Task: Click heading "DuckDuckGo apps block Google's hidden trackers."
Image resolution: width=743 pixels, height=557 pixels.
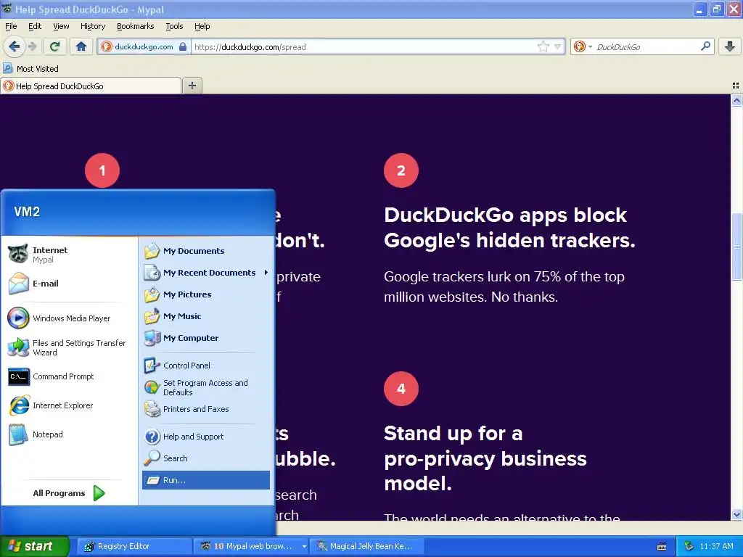Action: 509,227
